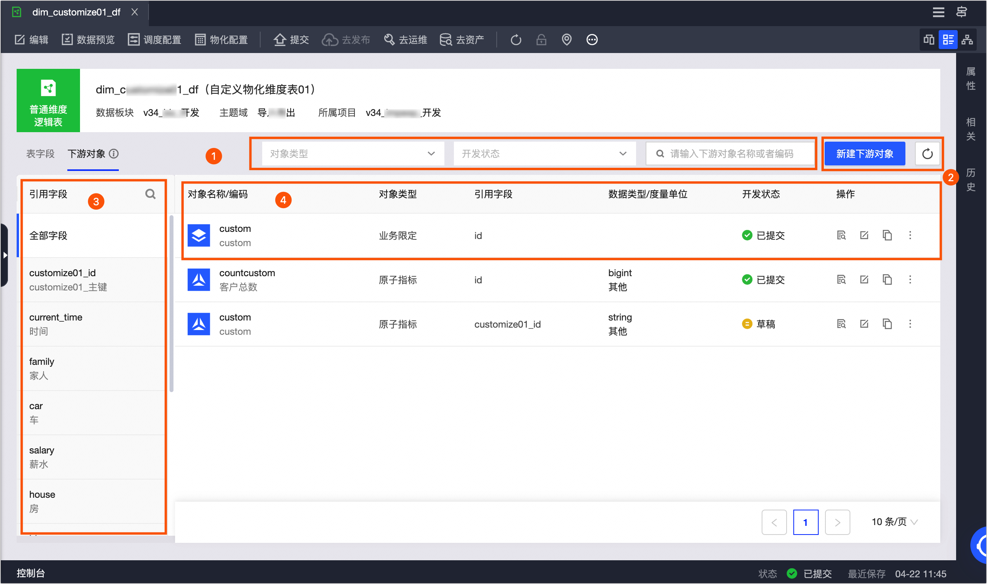Click the refresh icon in top toolbar
Viewport: 987px width, 584px height.
(516, 40)
